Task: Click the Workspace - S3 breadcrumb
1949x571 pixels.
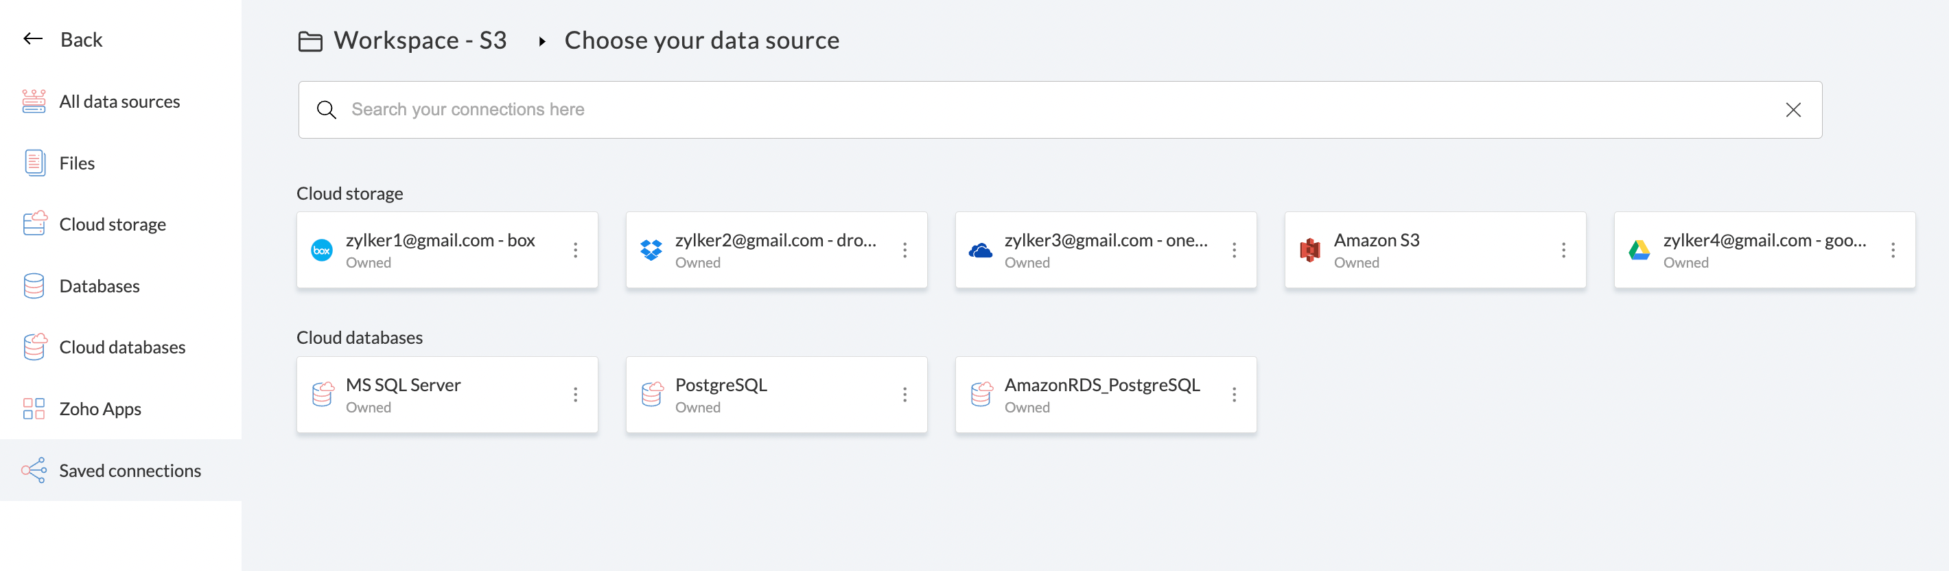Action: 419,40
